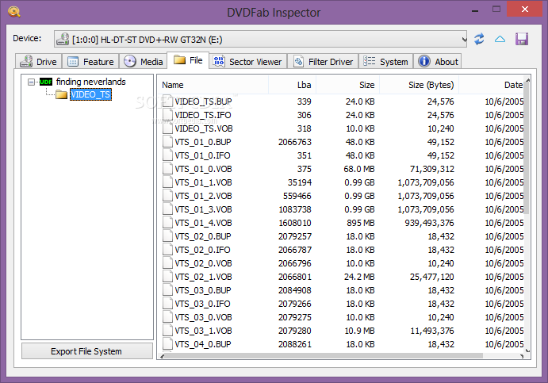Select the VTS_04_0.BUP file row

coord(342,344)
